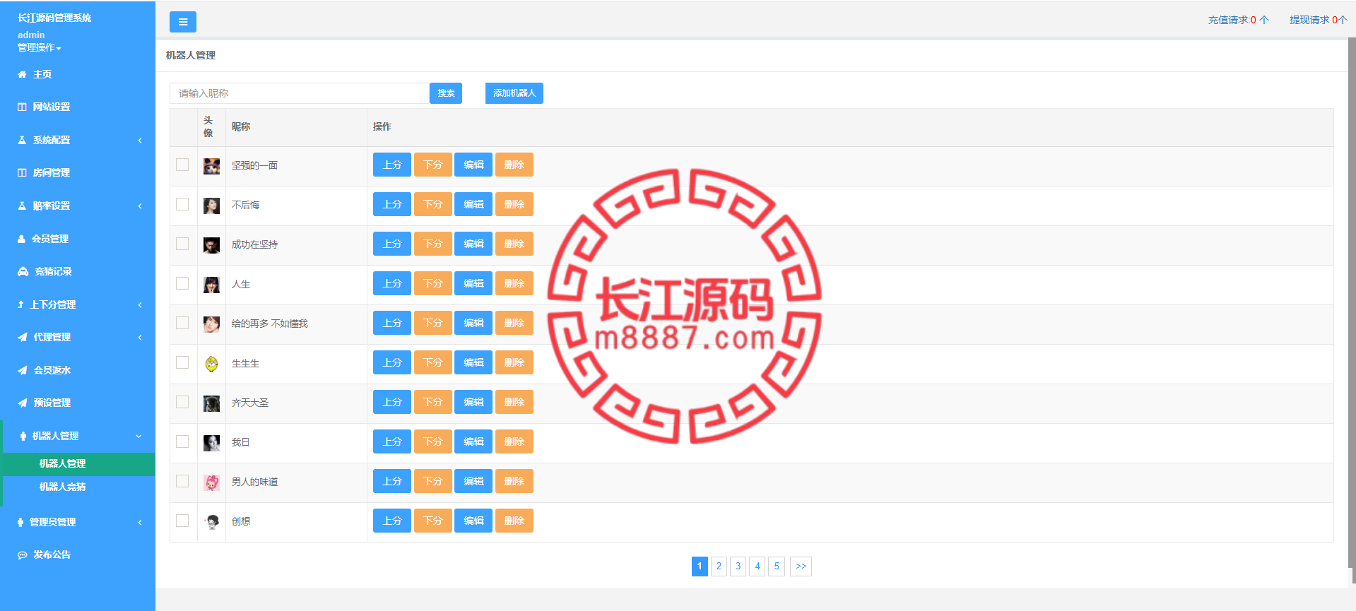Click the paper-plane icon beside 代理管理
Image resolution: width=1356 pixels, height=611 pixels.
point(23,337)
